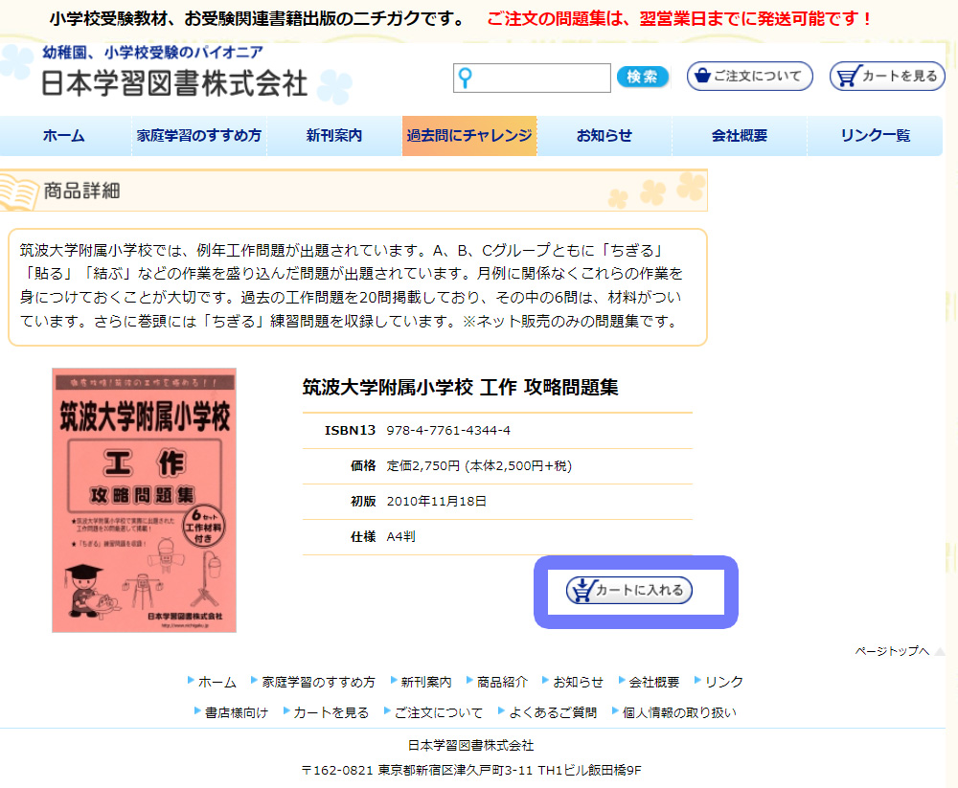Go to ホーム in the navigation bar
Image resolution: width=958 pixels, height=788 pixels.
pyautogui.click(x=64, y=136)
